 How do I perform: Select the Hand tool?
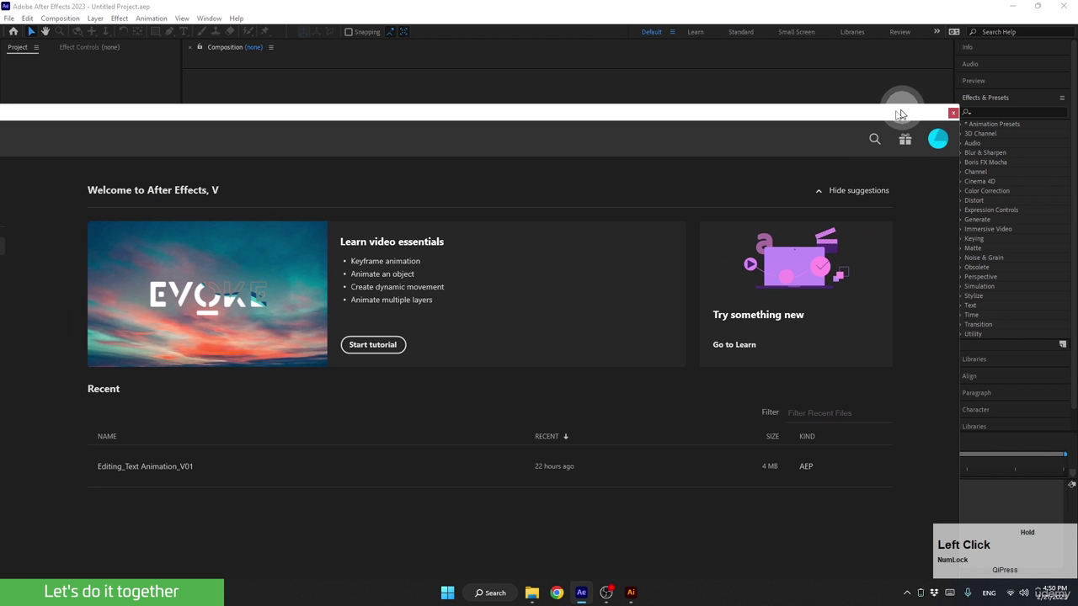[x=45, y=31]
